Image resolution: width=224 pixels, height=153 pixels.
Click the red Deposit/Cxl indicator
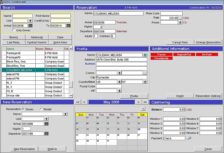pyautogui.click(x=184, y=54)
